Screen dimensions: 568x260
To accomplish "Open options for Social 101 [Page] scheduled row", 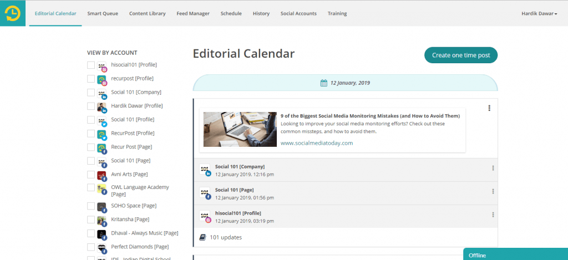I will click(x=493, y=191).
